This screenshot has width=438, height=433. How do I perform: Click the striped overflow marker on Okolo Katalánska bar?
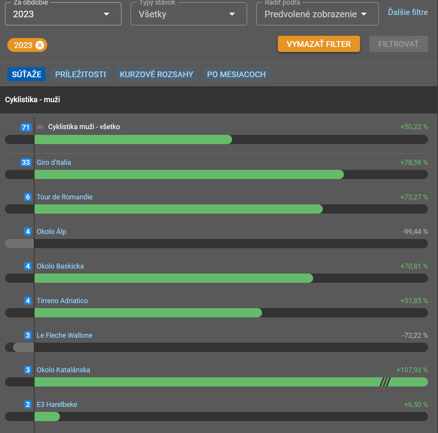pyautogui.click(x=385, y=382)
